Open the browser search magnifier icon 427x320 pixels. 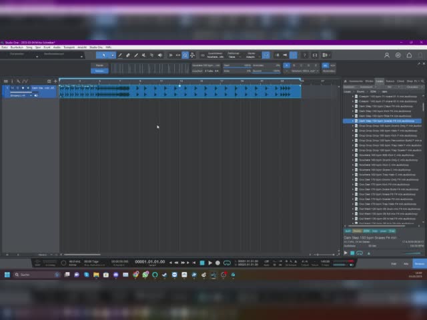click(x=422, y=81)
